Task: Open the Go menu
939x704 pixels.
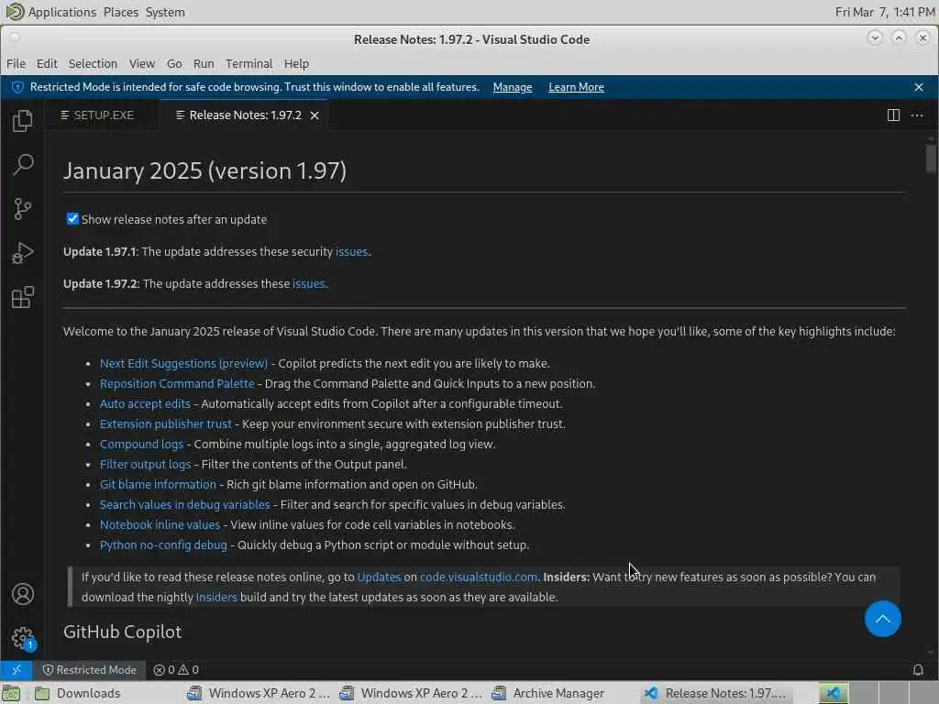Action: click(174, 63)
